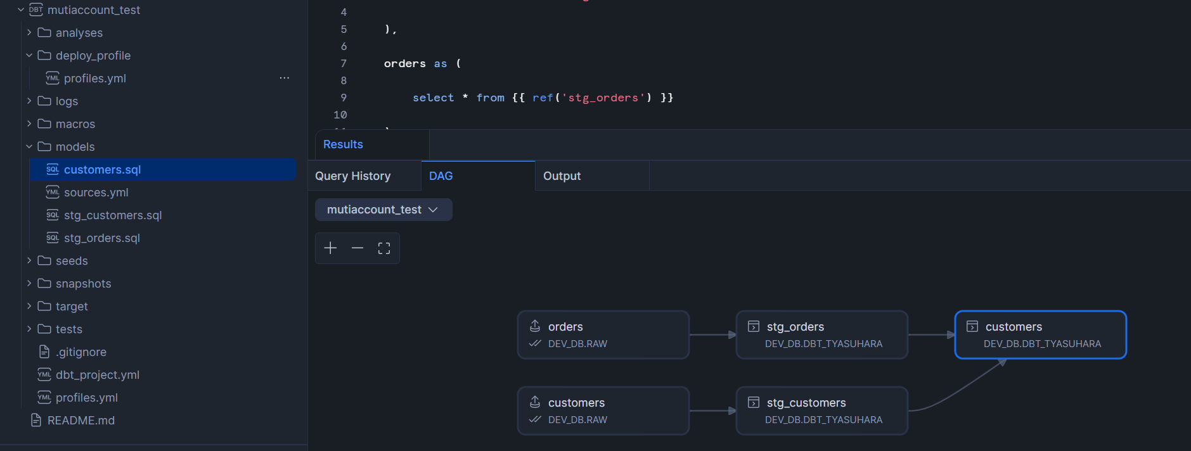Zoom in on the DAG graph
The image size is (1191, 451).
tap(330, 248)
